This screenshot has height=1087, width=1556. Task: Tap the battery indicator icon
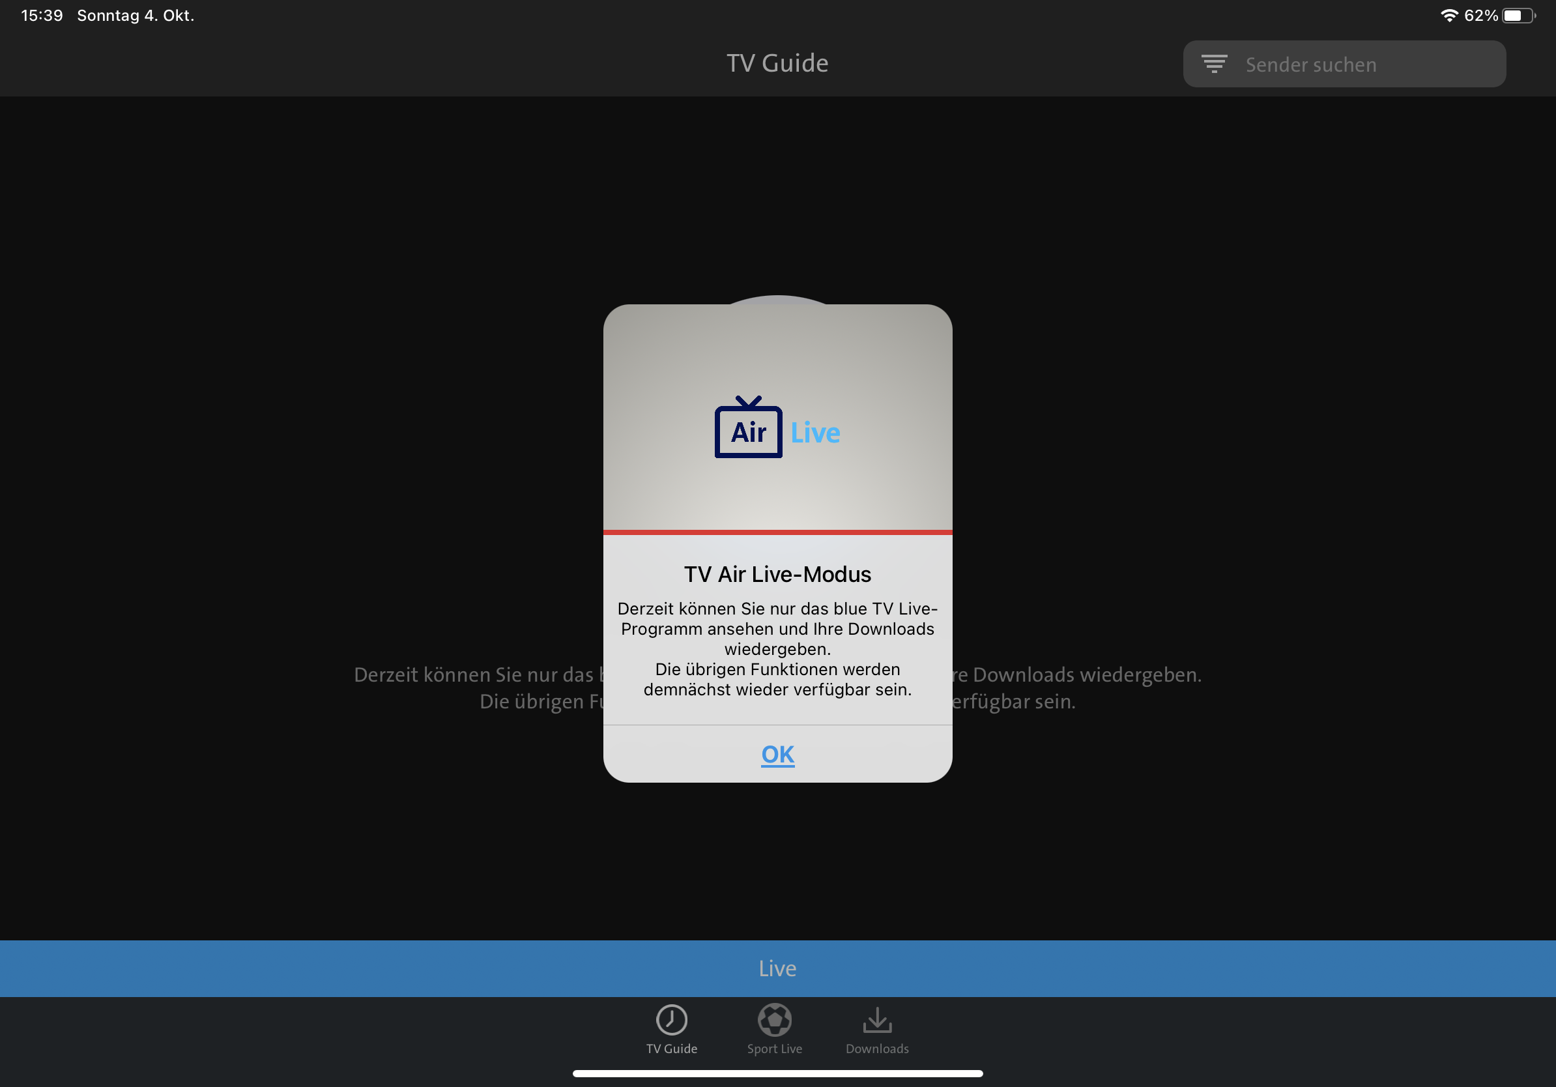point(1518,16)
